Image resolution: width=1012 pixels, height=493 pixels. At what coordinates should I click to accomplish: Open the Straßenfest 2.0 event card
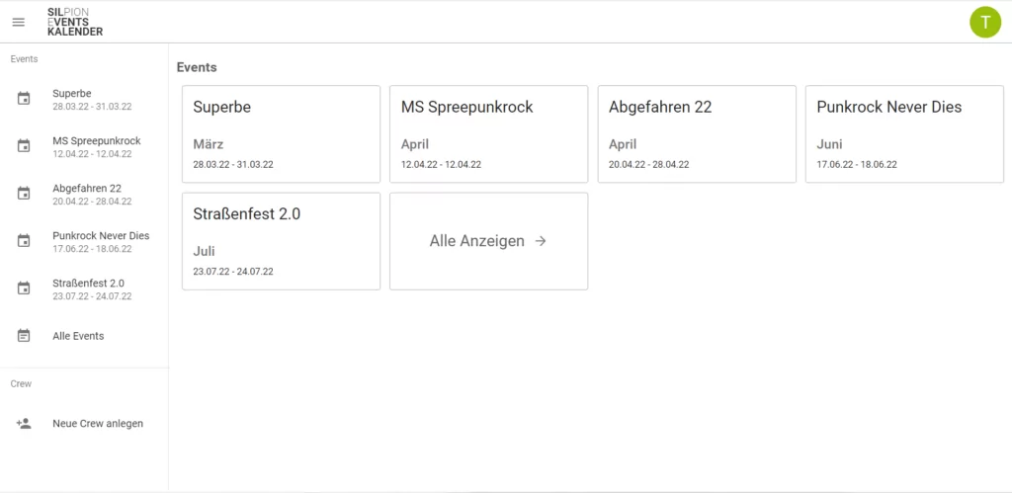point(281,241)
